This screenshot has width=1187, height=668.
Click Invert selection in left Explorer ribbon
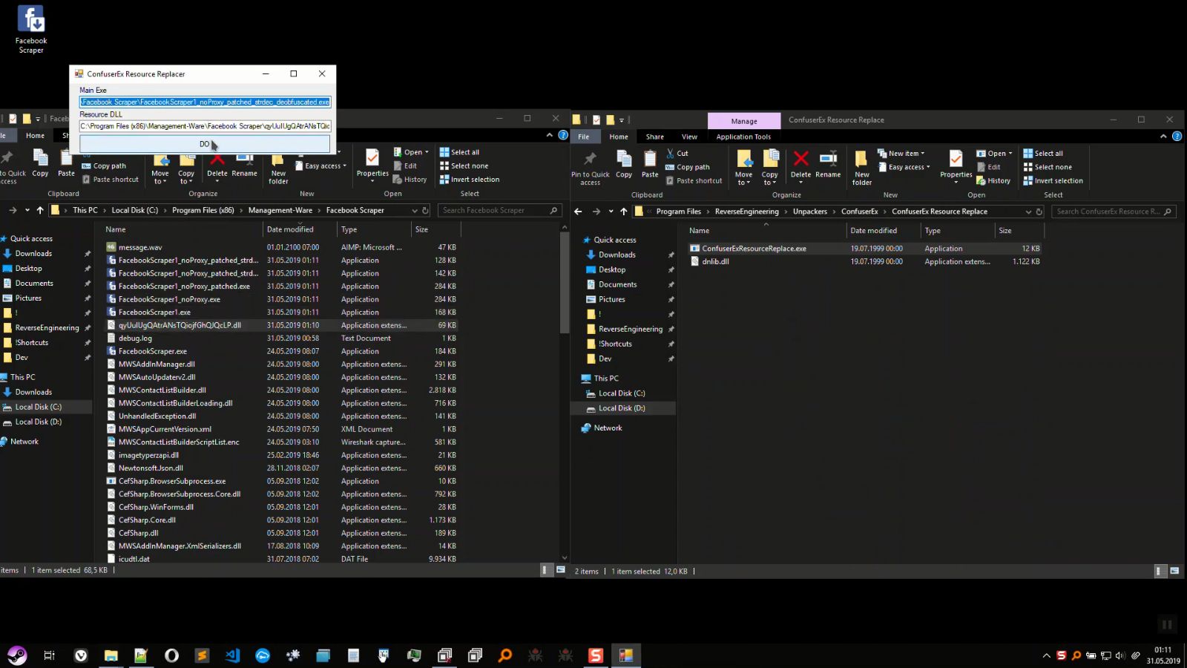click(x=469, y=180)
